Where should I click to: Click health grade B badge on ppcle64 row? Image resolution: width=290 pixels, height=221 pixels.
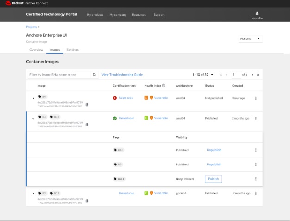(x=146, y=193)
